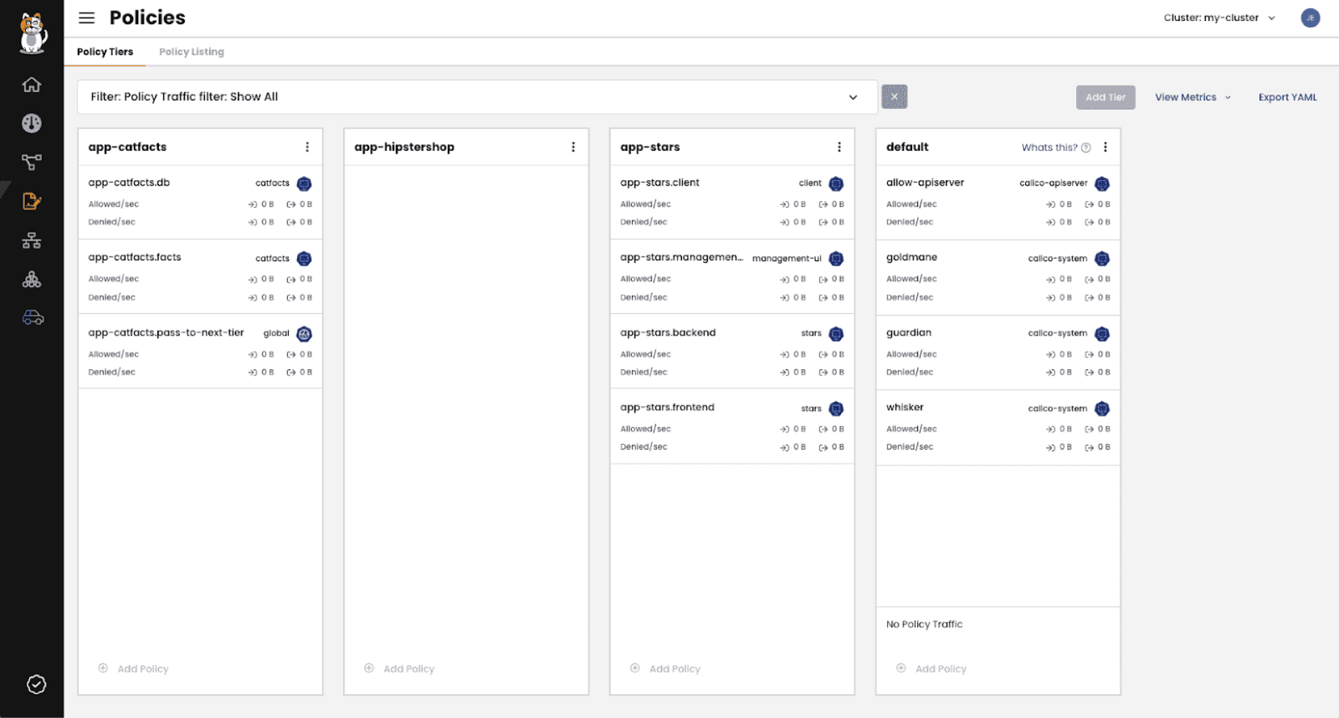
Task: Add Policy to the app-hipstershop tier
Action: point(408,668)
